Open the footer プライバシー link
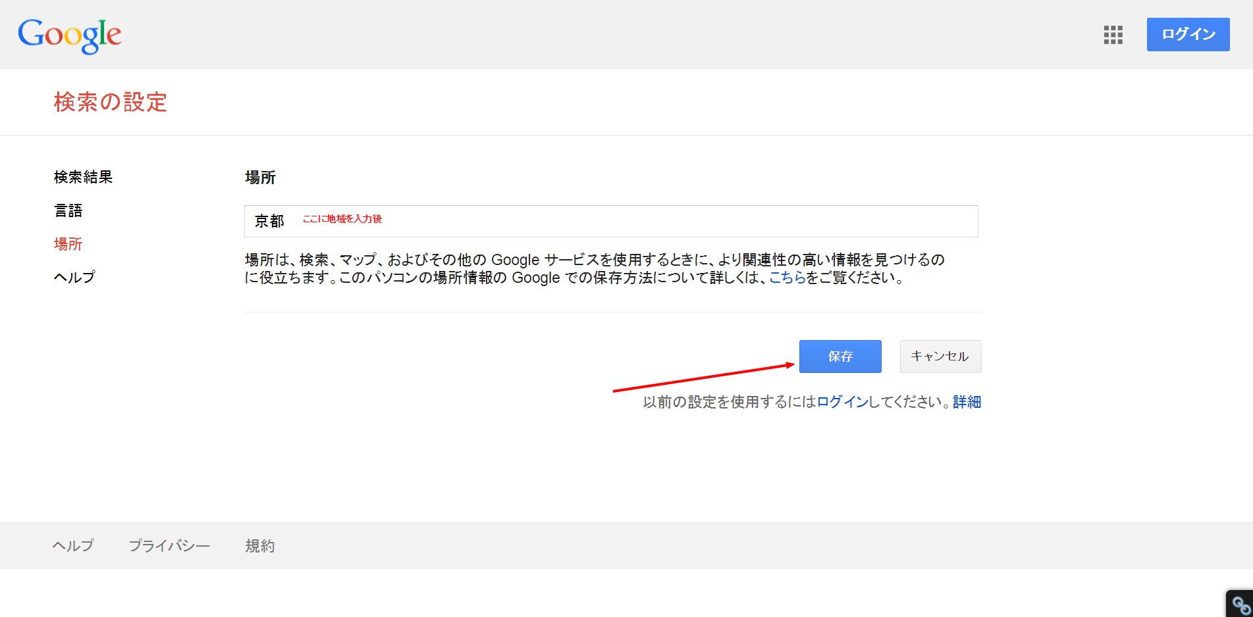 [169, 546]
